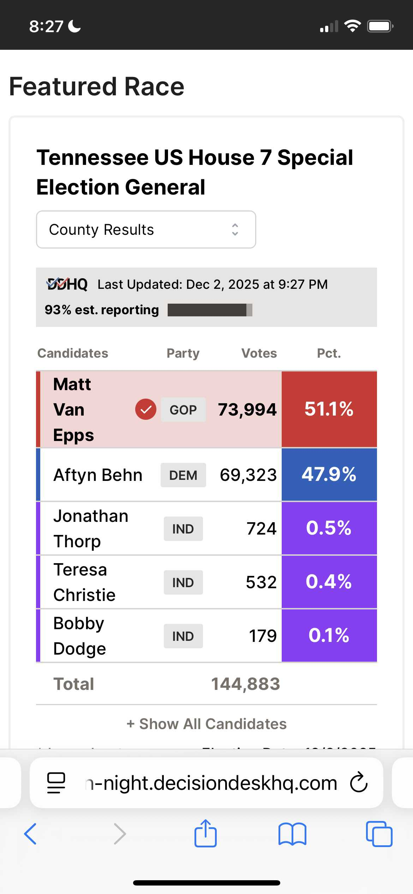Image resolution: width=413 pixels, height=894 pixels.
Task: Tap the Safari forward arrow
Action: 120,834
